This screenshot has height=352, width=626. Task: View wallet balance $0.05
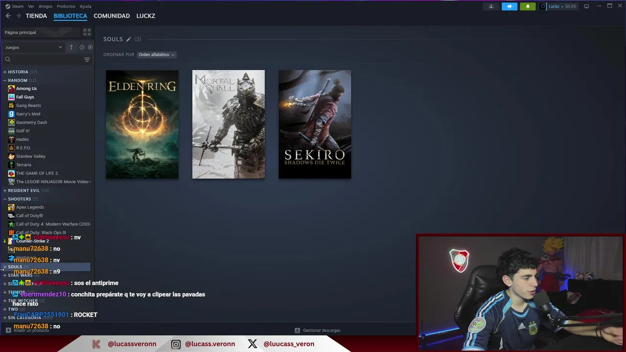point(571,6)
